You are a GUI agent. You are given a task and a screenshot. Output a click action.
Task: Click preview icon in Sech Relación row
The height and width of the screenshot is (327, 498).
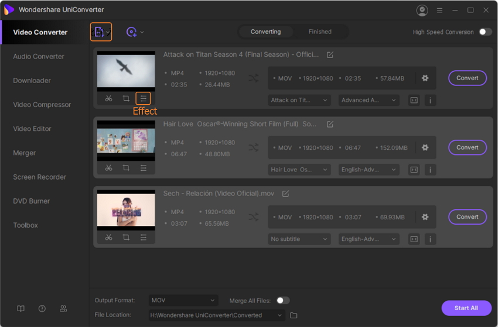(414, 239)
